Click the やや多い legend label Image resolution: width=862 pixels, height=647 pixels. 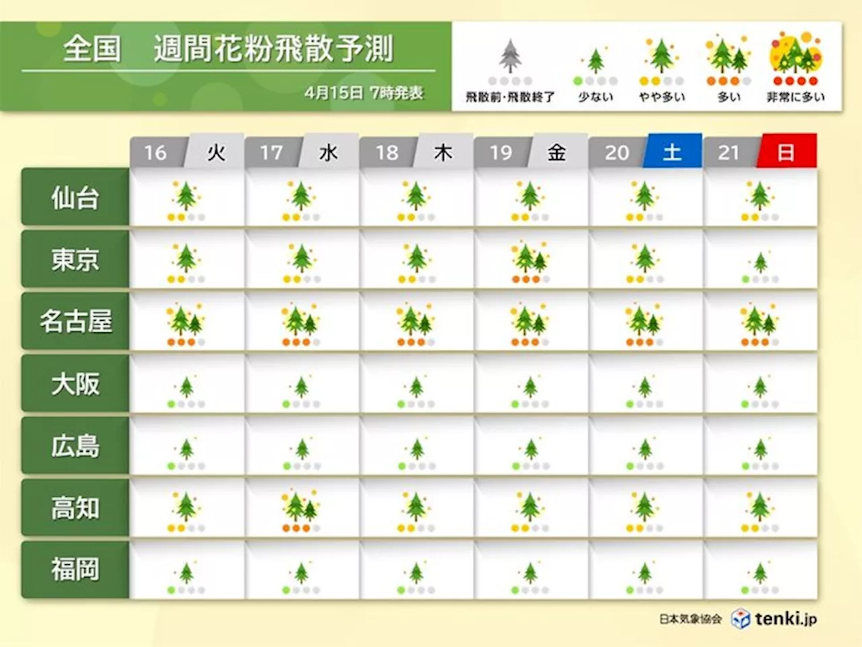661,96
